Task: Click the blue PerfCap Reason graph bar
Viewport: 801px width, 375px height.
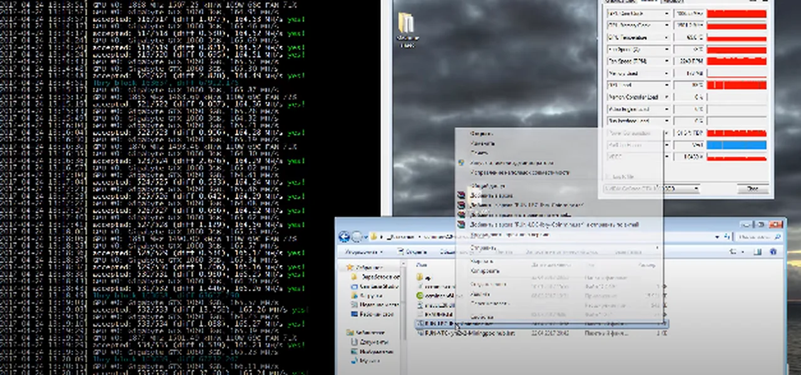Action: (x=737, y=145)
